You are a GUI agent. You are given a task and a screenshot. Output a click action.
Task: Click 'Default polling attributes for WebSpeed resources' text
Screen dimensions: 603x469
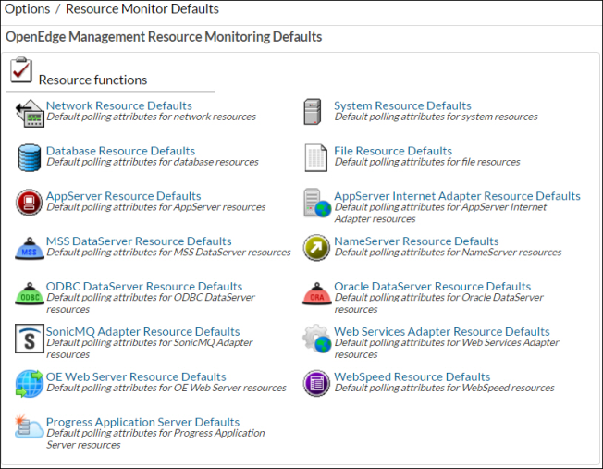444,388
